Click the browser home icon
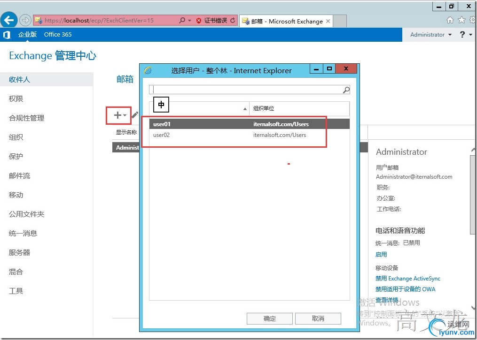The image size is (477, 340). [x=450, y=20]
